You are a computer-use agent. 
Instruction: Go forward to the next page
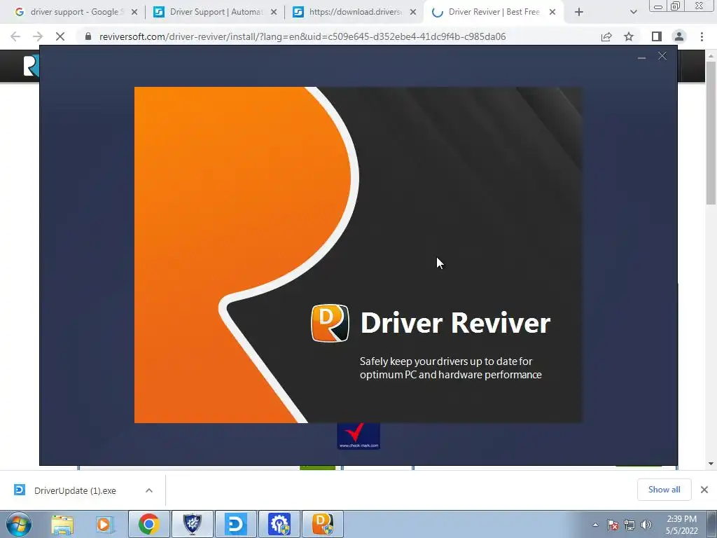coord(38,36)
